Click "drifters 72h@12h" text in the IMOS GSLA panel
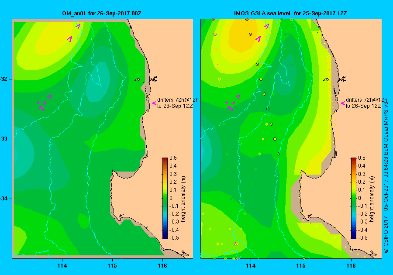The image size is (393, 275). [366, 100]
